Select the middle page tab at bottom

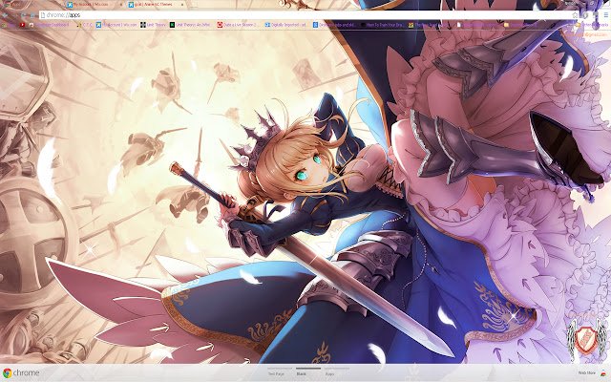307,371
